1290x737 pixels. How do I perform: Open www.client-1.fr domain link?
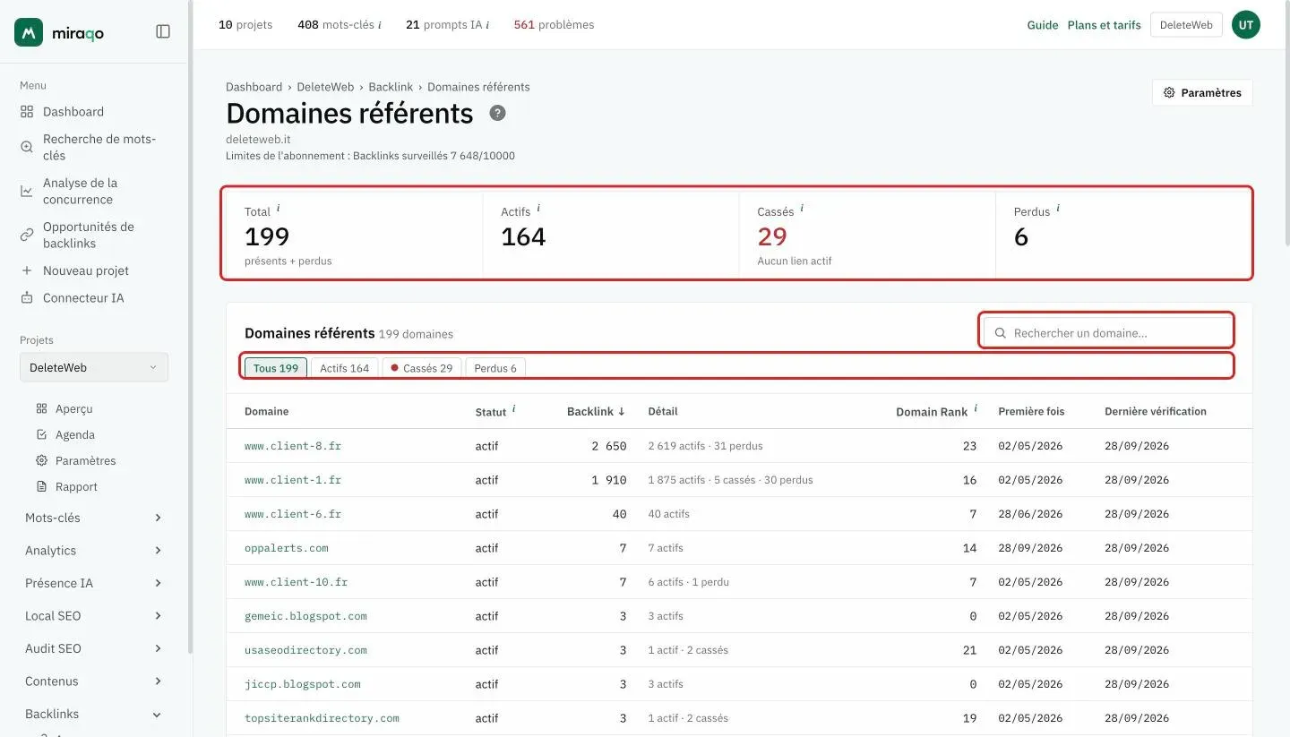pyautogui.click(x=293, y=480)
